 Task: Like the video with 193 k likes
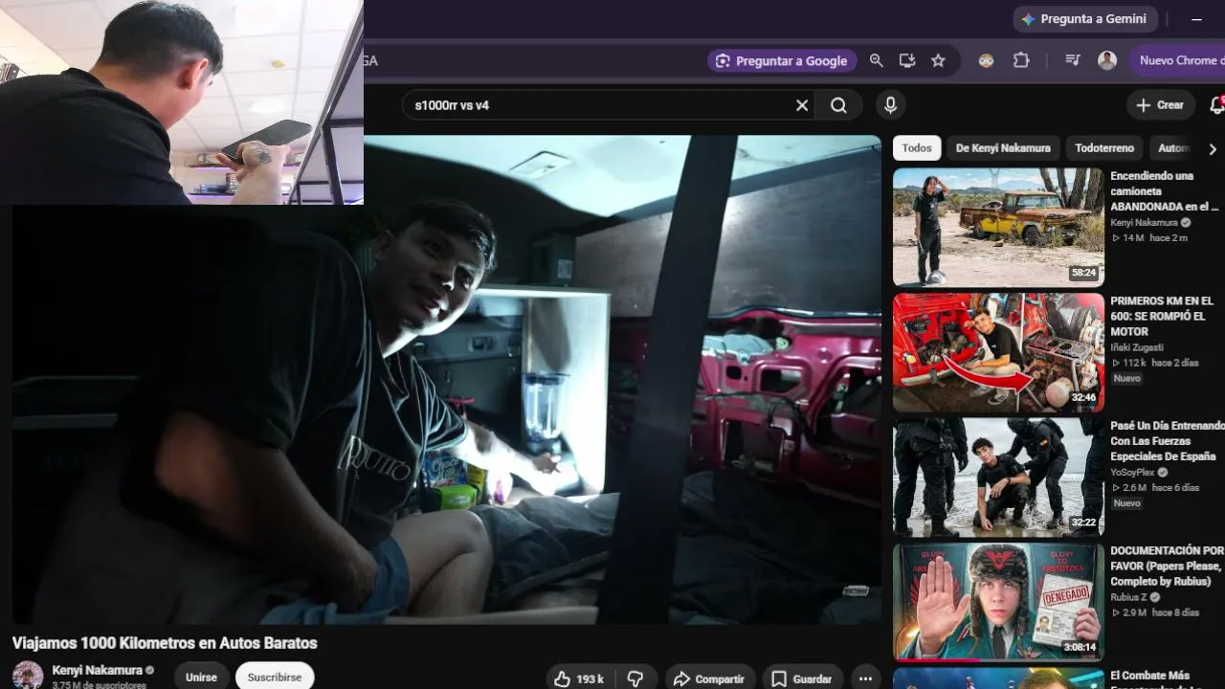580,678
